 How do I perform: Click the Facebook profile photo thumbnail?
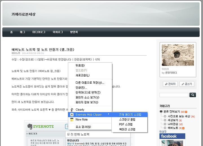click(x=172, y=143)
